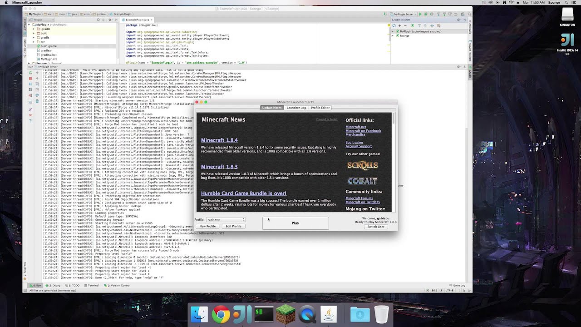Open the Profile gabizou dropdown in launcher
This screenshot has width=581, height=327.
click(x=226, y=219)
